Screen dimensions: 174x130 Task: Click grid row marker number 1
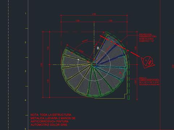click(25, 13)
